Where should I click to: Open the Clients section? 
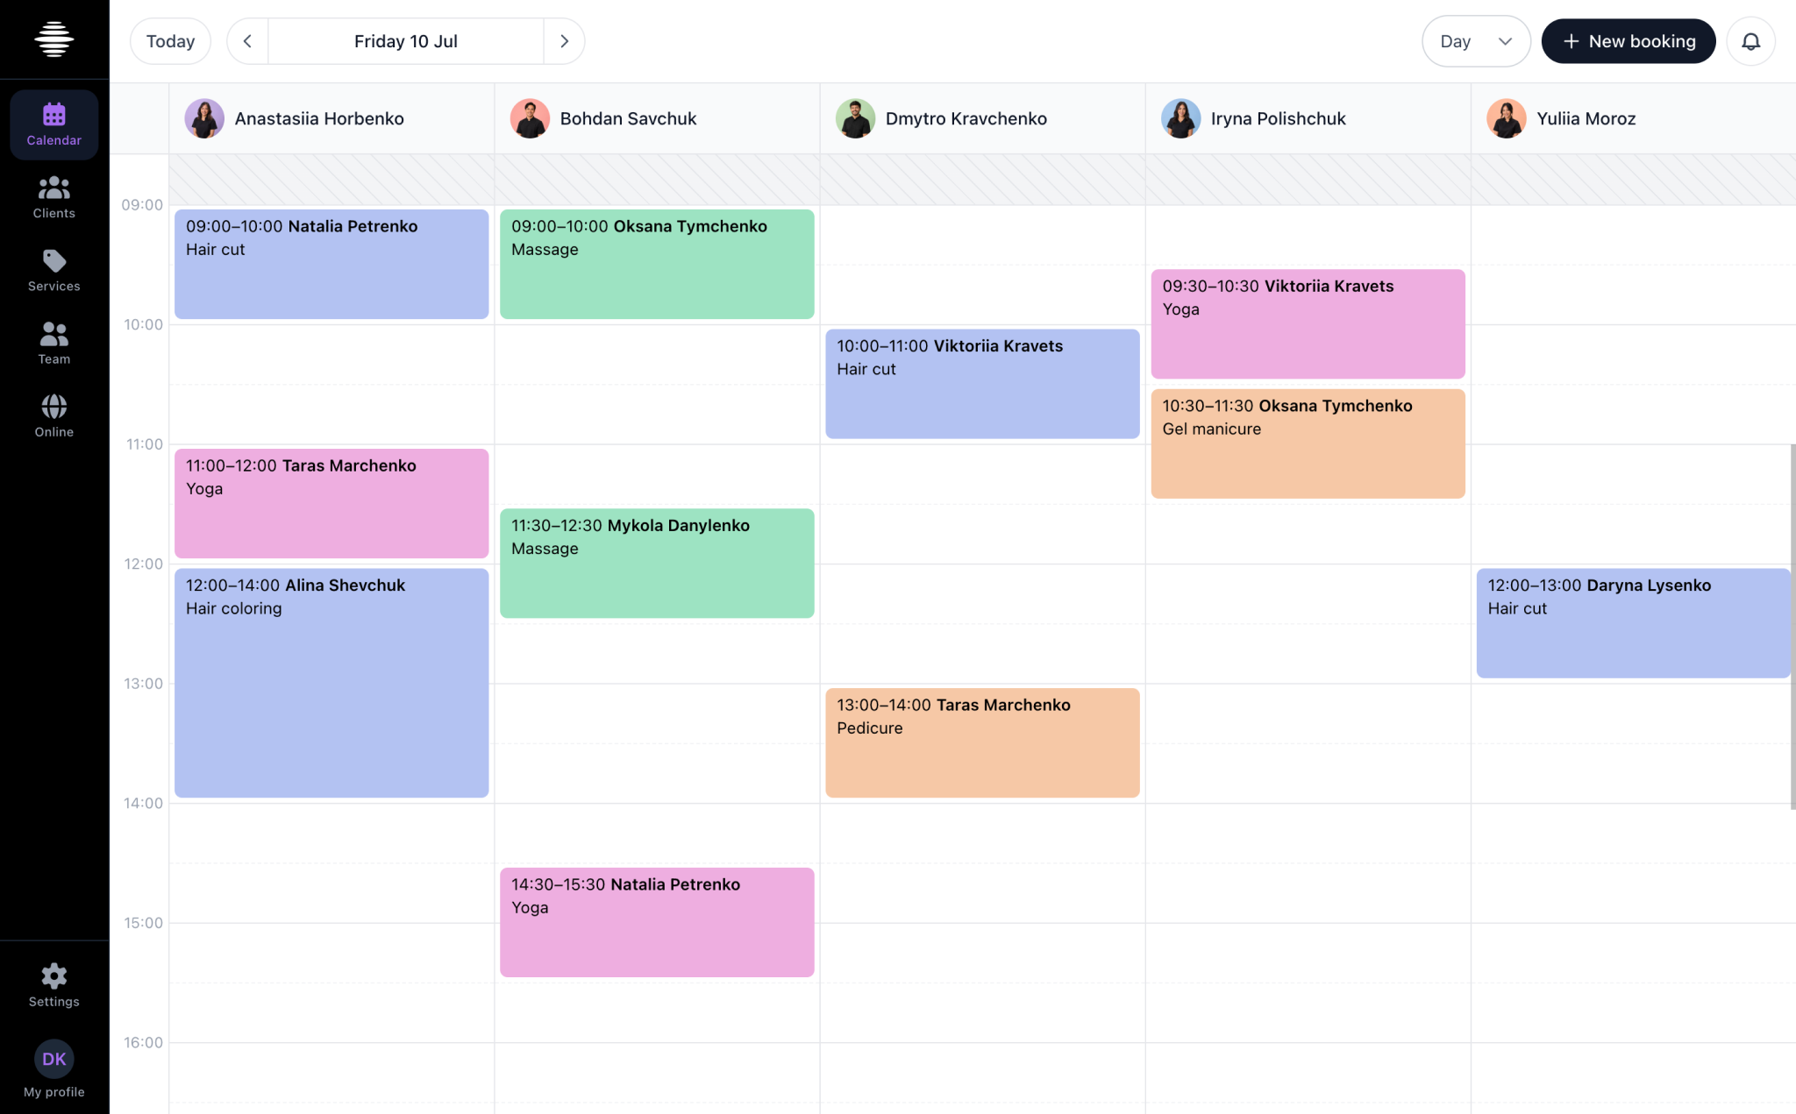(54, 197)
